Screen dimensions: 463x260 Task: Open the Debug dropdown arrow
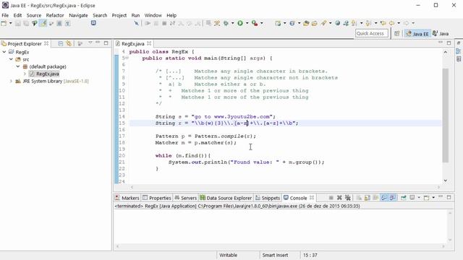233,23
